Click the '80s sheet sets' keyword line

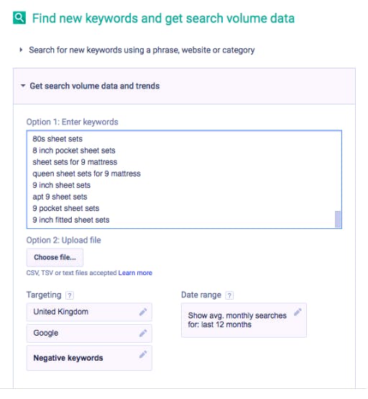pyautogui.click(x=57, y=139)
